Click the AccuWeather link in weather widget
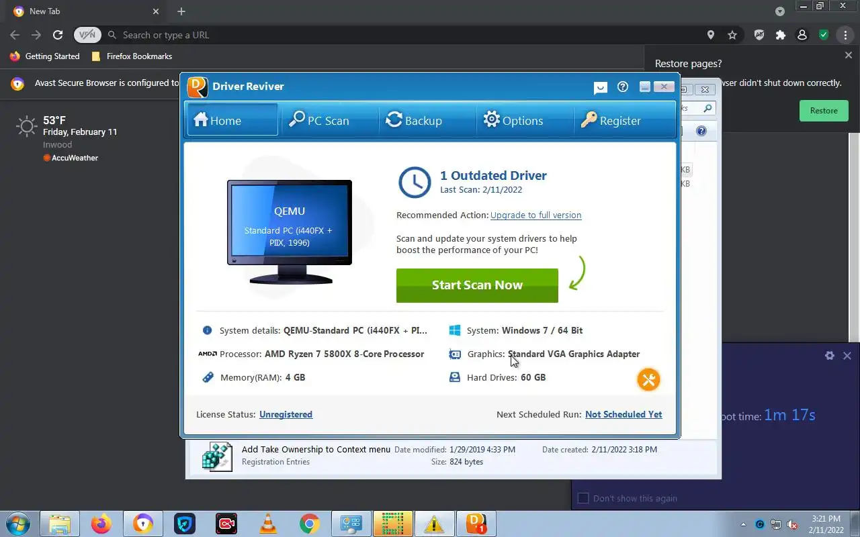The height and width of the screenshot is (537, 860). pyautogui.click(x=71, y=158)
